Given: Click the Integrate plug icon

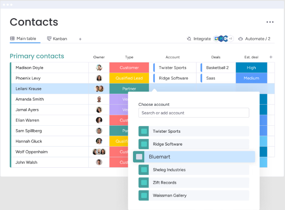Looking at the screenshot, I should pos(189,38).
